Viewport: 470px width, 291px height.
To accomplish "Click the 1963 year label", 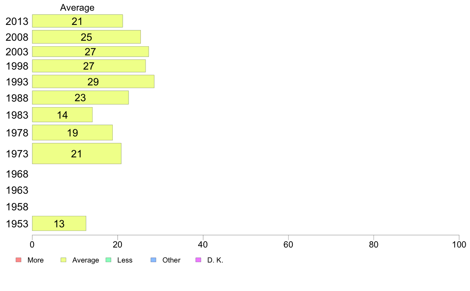I will click(x=17, y=190).
